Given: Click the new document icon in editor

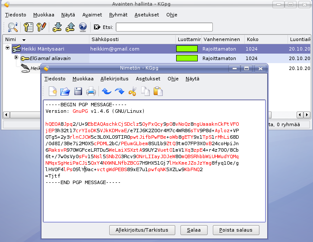Looking at the screenshot, I should (x=53, y=91).
